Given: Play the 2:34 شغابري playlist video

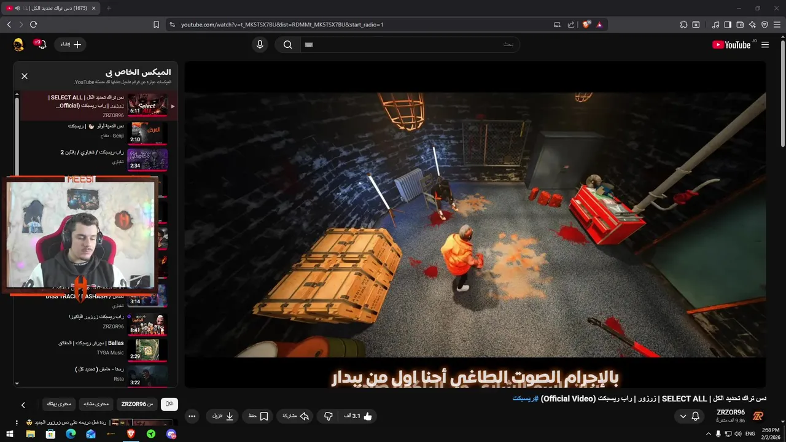Looking at the screenshot, I should pyautogui.click(x=98, y=159).
